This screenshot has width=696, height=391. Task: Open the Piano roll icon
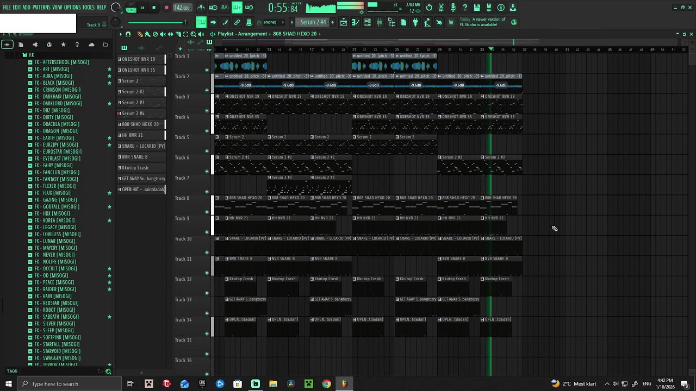(x=356, y=22)
